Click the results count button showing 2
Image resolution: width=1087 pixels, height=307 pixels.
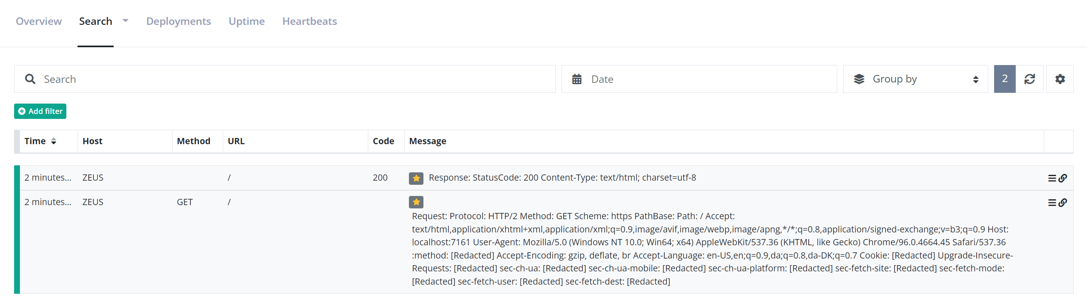tap(1004, 79)
